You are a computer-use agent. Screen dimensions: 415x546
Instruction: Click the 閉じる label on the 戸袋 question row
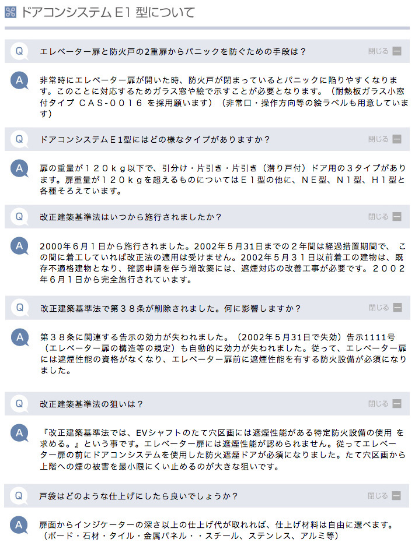[x=378, y=495]
